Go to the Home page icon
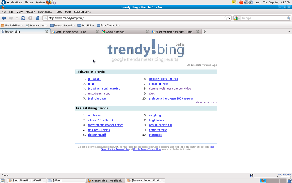 [38, 18]
